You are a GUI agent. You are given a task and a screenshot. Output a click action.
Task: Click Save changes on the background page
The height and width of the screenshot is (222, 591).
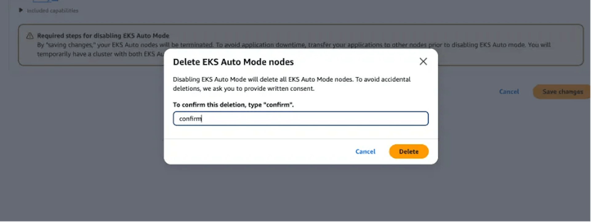562,92
